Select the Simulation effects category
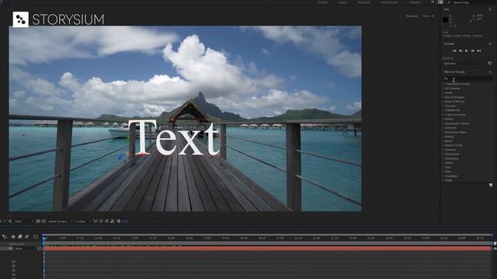This screenshot has height=279, width=497. (451, 158)
